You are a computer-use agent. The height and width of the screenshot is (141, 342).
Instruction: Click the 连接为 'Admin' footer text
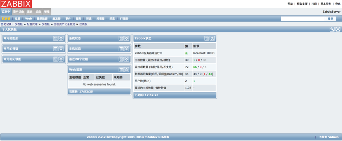329,137
